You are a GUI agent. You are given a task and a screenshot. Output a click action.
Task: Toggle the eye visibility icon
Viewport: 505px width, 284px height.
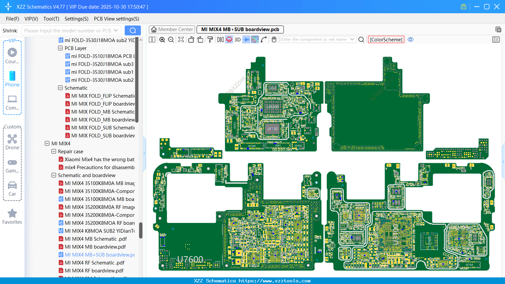tap(410, 39)
